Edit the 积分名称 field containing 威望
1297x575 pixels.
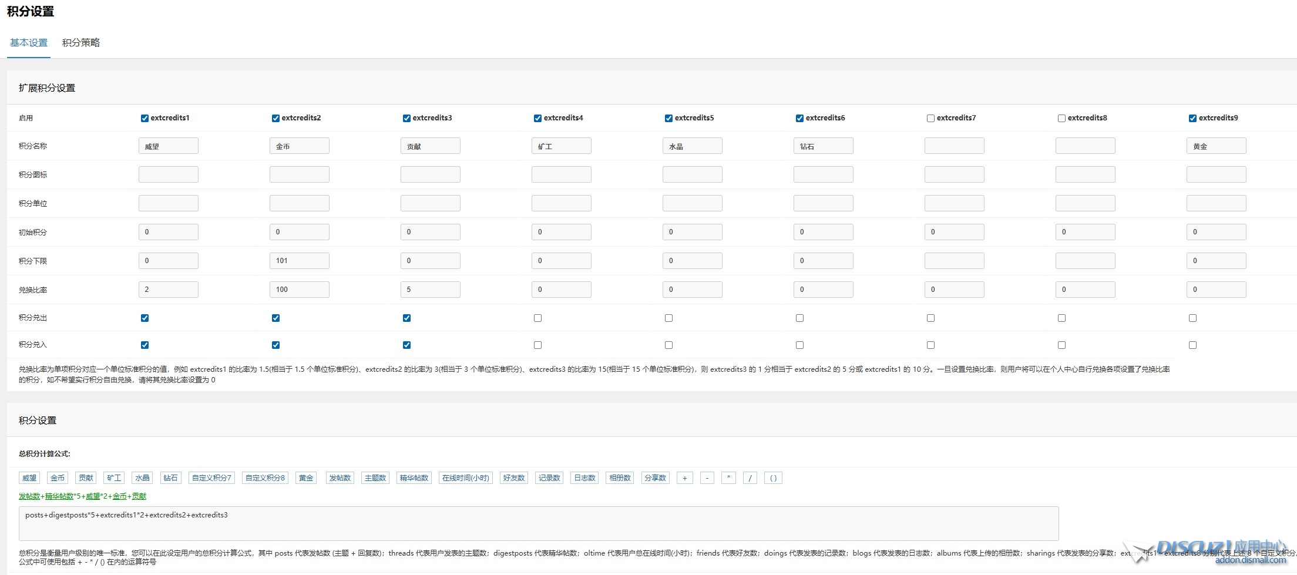(x=169, y=146)
